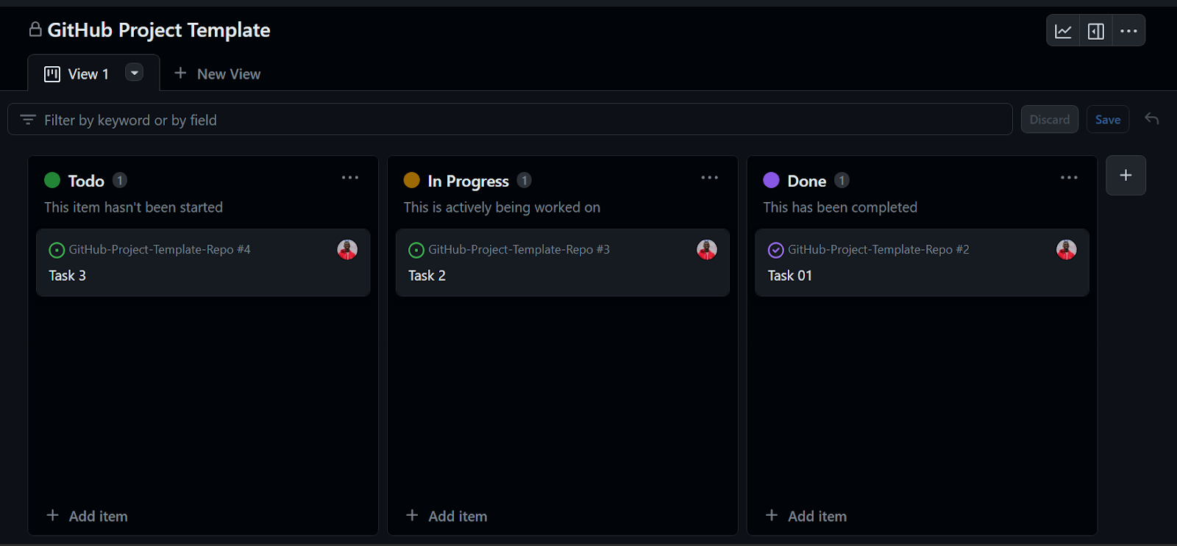The width and height of the screenshot is (1177, 546).
Task: Click the In Progress item count badge
Action: (524, 180)
